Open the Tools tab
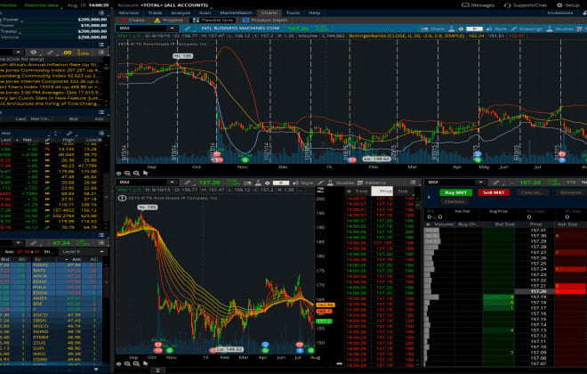Screen dimensions: 587x374 pos(293,12)
